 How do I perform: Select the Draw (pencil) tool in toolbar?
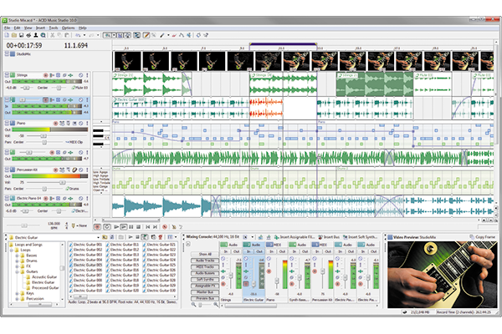147,35
